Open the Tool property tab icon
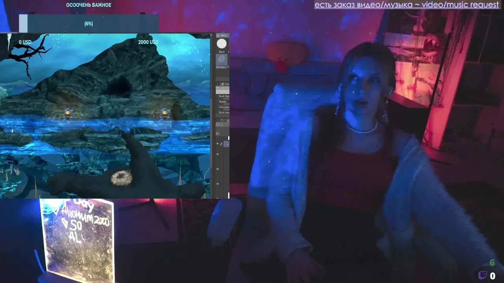 tap(222, 84)
